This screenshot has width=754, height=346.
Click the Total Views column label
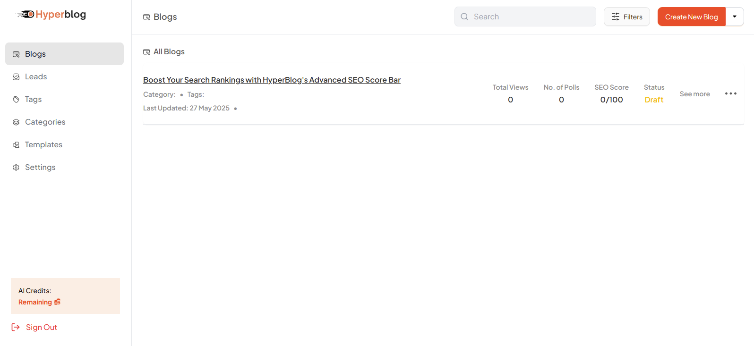tap(510, 87)
